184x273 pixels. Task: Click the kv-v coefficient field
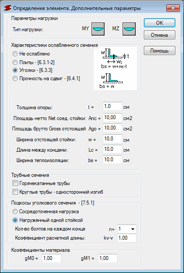[x=127, y=238]
